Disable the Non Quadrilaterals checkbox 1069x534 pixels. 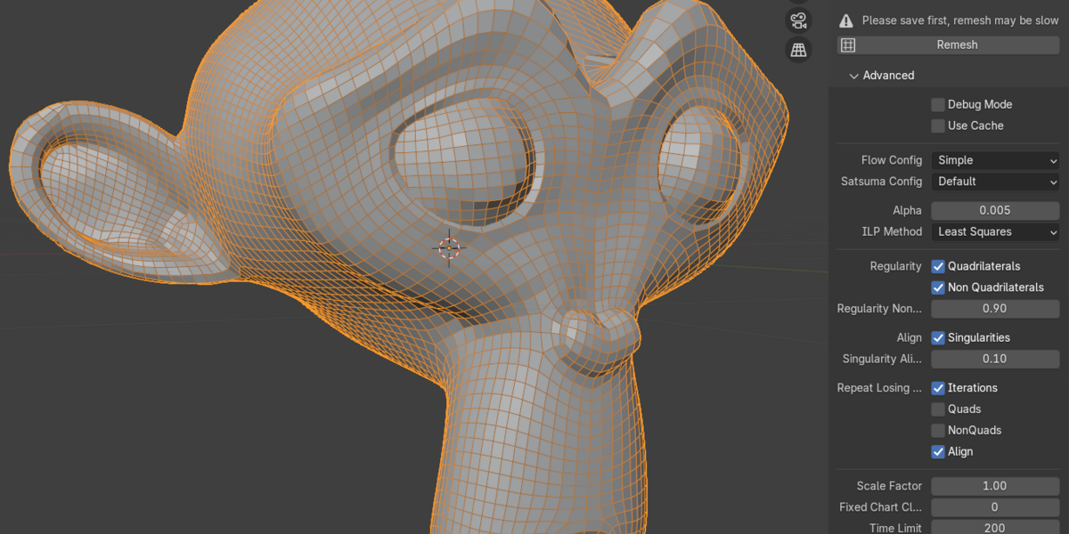coord(937,287)
